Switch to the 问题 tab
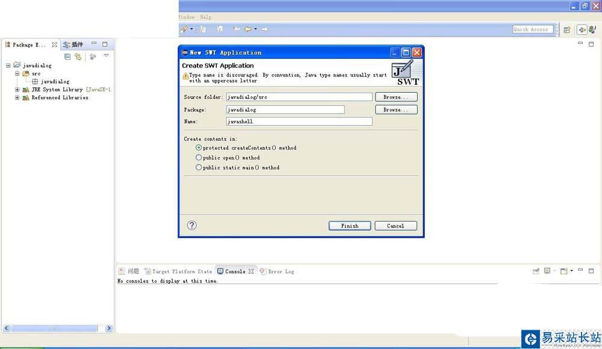 coord(129,271)
